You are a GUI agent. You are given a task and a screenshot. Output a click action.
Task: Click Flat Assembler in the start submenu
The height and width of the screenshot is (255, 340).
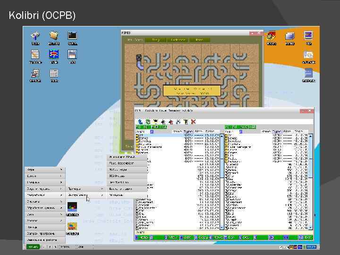coord(127,163)
